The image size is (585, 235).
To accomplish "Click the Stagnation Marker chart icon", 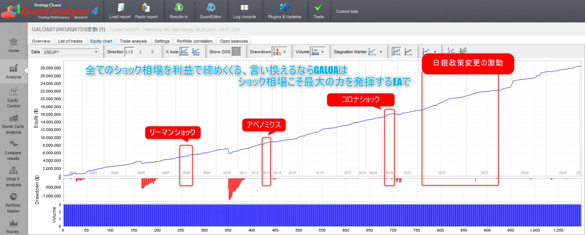I will (x=372, y=52).
